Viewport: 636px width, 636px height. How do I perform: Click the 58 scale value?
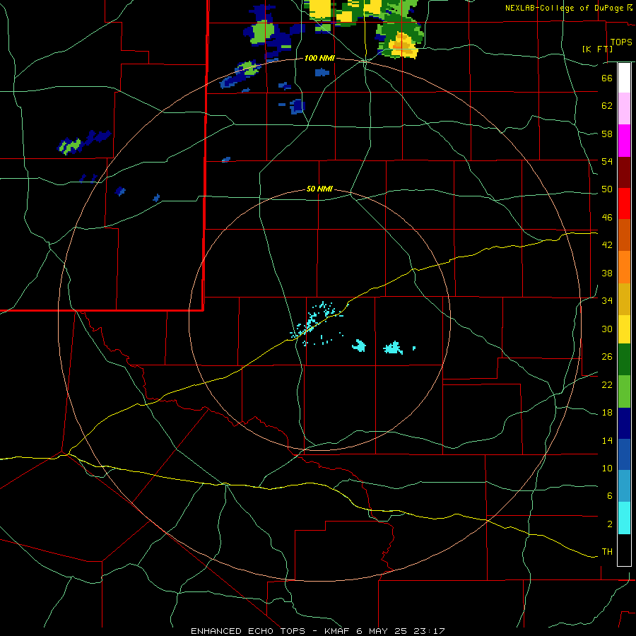pyautogui.click(x=607, y=134)
